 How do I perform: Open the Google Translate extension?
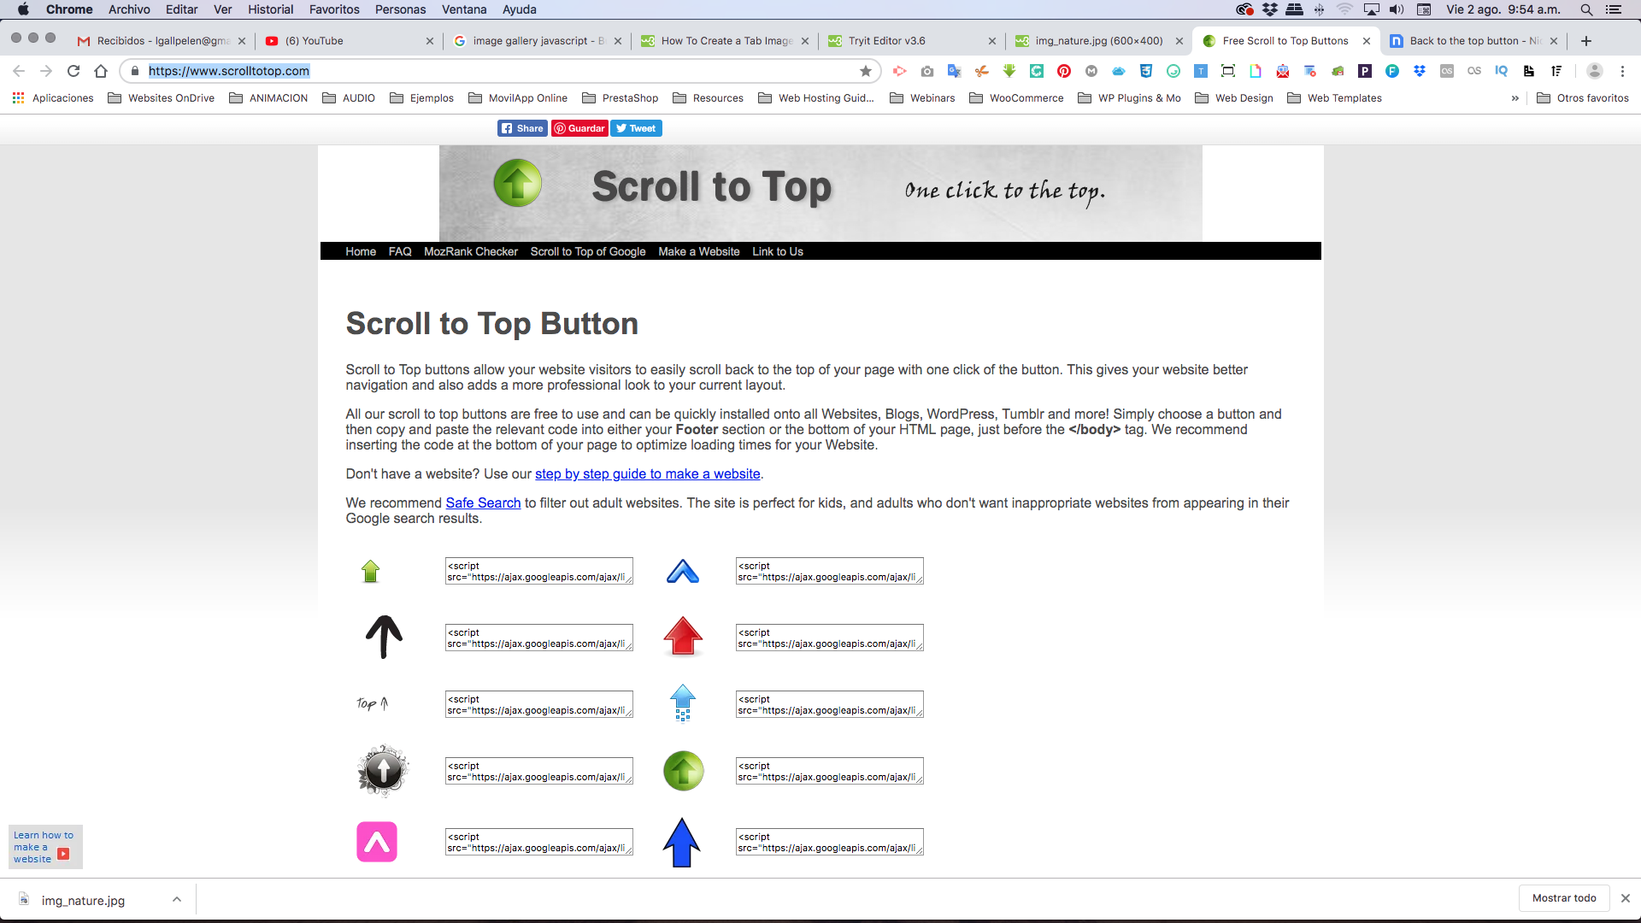[955, 71]
